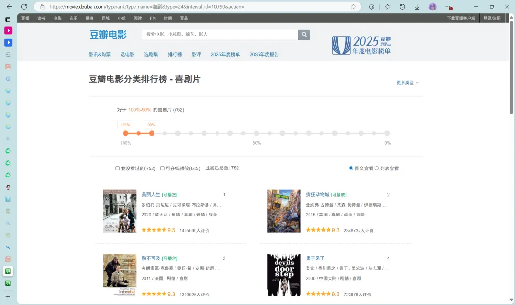Open 读书 in the top bar
This screenshot has width=515, height=305.
tap(41, 18)
